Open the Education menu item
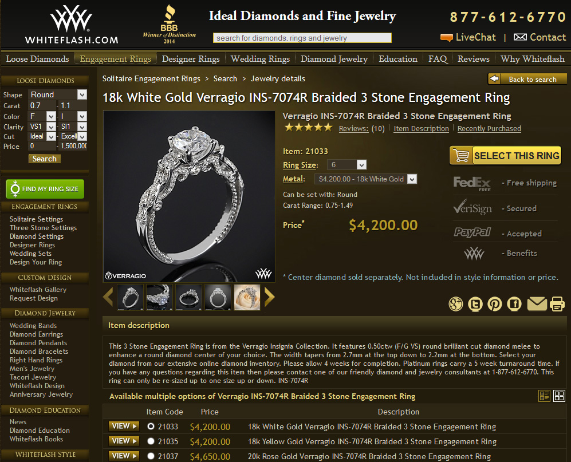The height and width of the screenshot is (462, 571). (397, 59)
